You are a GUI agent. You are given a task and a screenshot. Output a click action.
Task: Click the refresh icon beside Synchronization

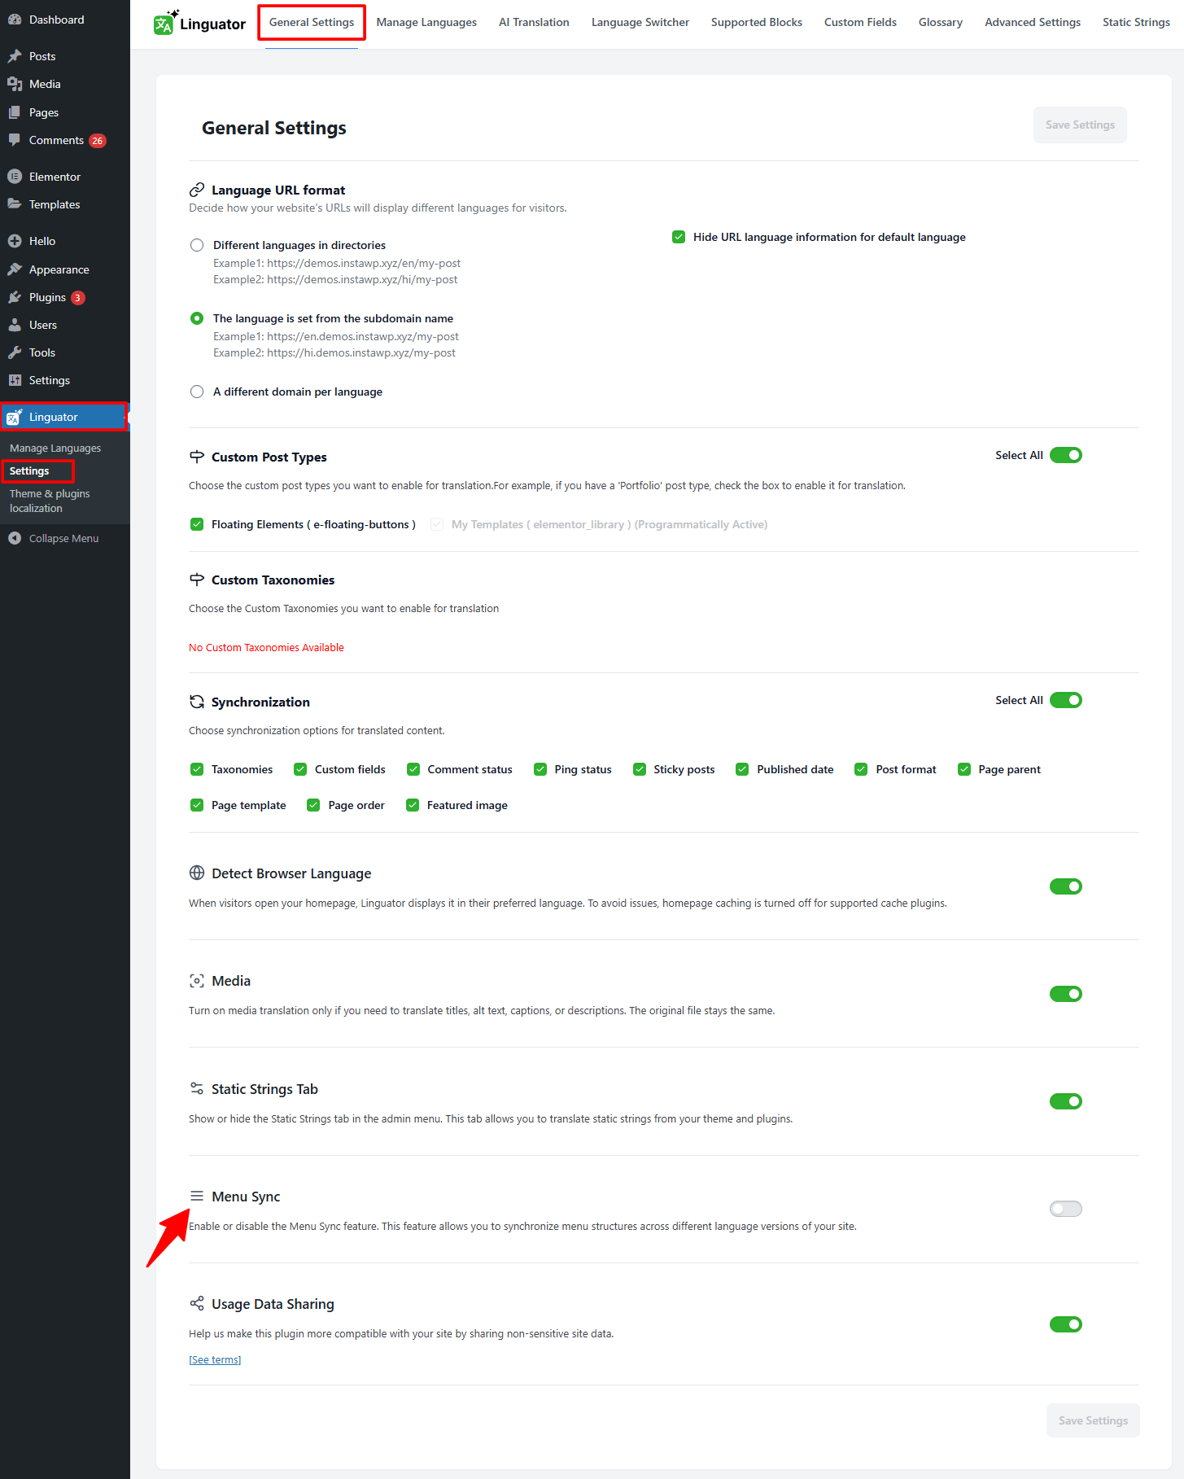(197, 702)
